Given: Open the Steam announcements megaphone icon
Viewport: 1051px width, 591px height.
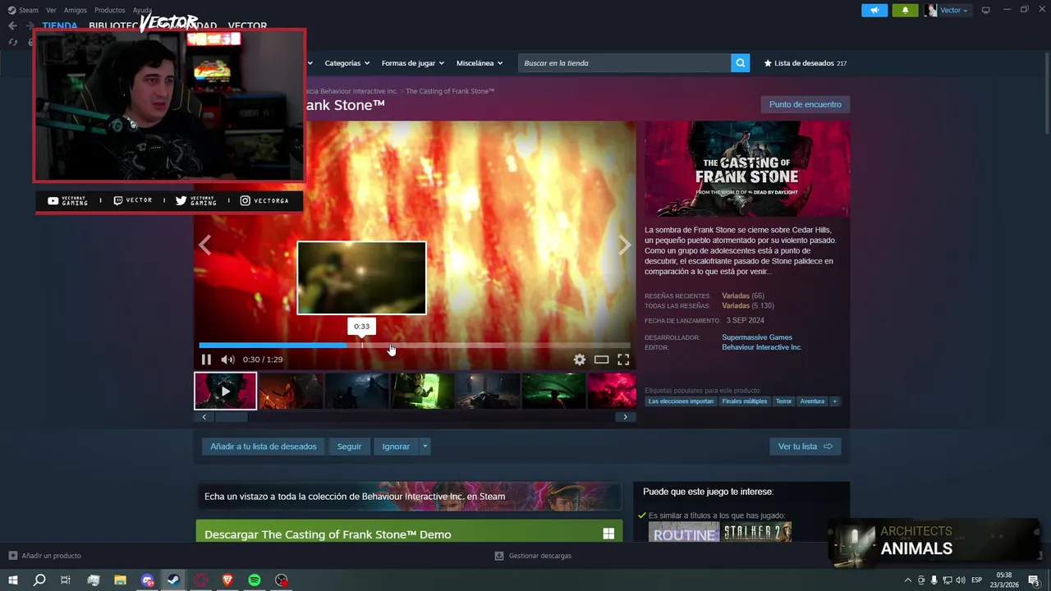Looking at the screenshot, I should (874, 10).
